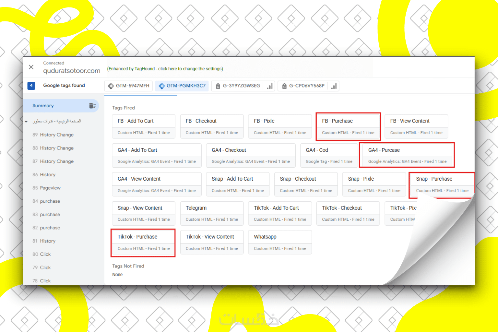The width and height of the screenshot is (498, 332).
Task: Click the G-CP06VY568P tag icon
Action: pos(284,86)
